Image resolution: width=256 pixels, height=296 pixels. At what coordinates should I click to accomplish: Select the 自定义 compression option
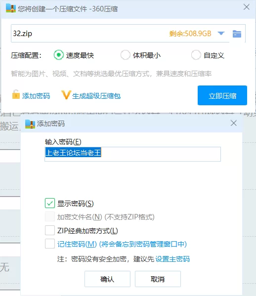tap(196, 55)
